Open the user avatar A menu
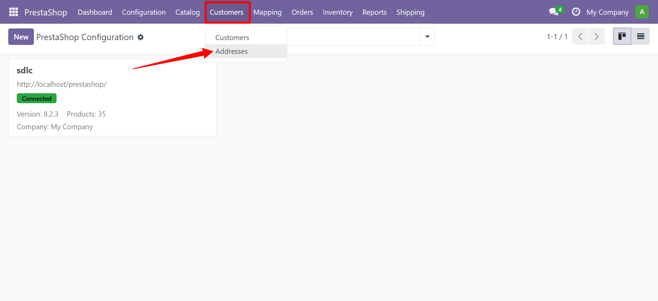 pyautogui.click(x=642, y=12)
